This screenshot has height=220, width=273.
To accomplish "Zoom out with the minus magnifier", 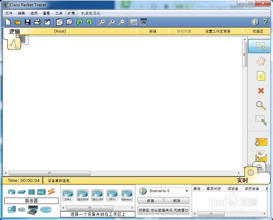I will click(121, 22).
